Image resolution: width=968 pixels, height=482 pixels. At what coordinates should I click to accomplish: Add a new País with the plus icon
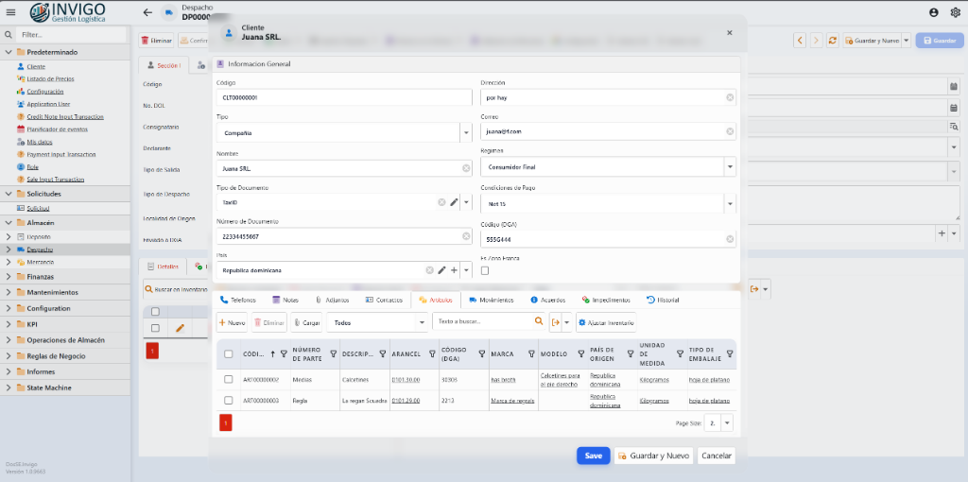454,270
